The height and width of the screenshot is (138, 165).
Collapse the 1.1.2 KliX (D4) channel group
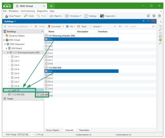[x=46, y=68]
